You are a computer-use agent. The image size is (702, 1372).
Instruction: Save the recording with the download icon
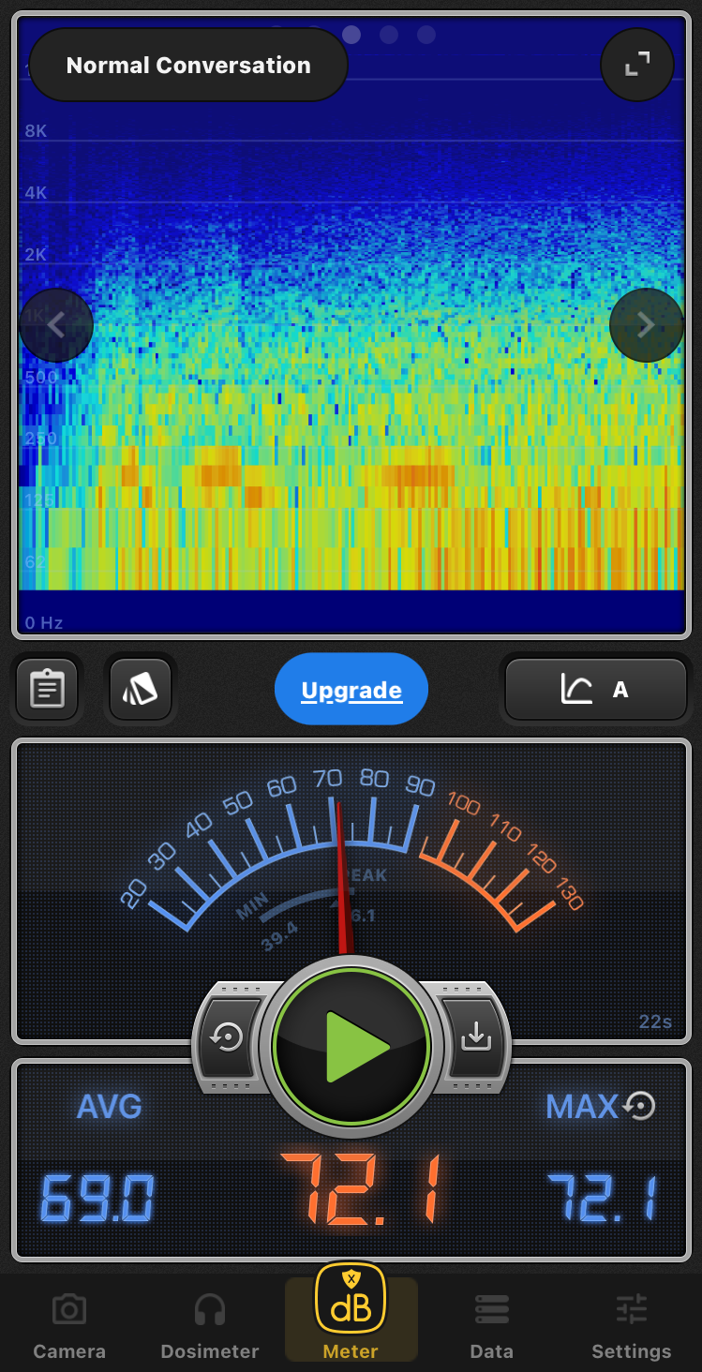[476, 1038]
